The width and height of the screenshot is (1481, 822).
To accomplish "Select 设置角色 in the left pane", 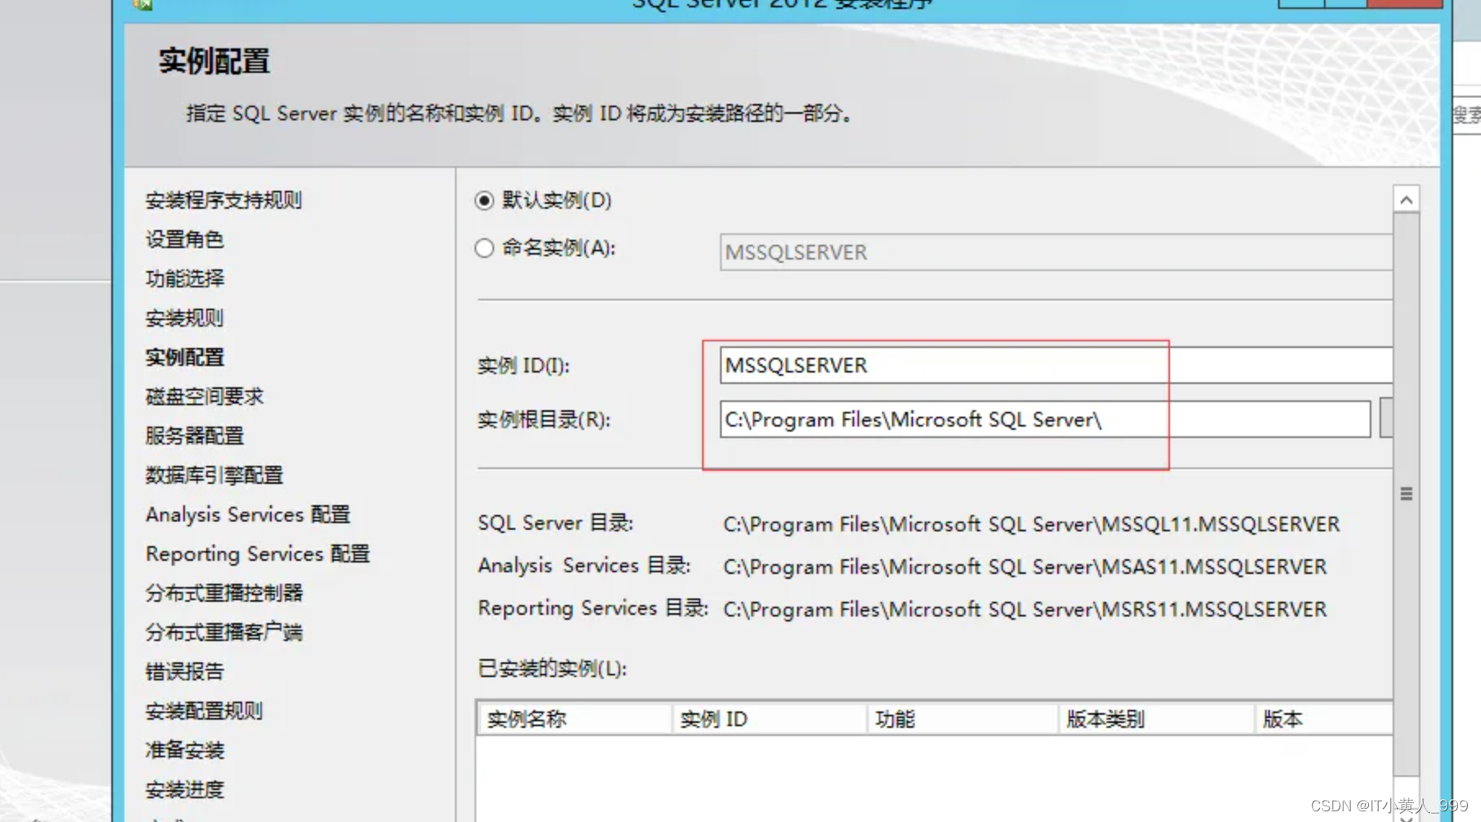I will [x=185, y=239].
